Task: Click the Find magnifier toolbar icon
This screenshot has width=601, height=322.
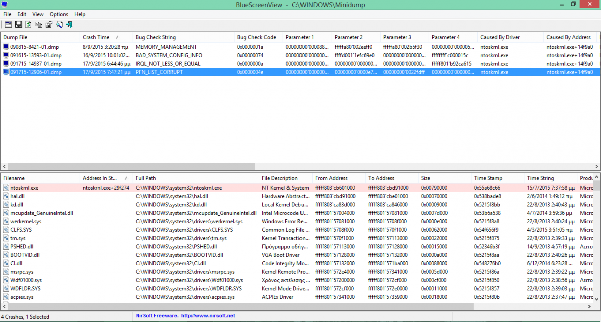Action: click(59, 24)
